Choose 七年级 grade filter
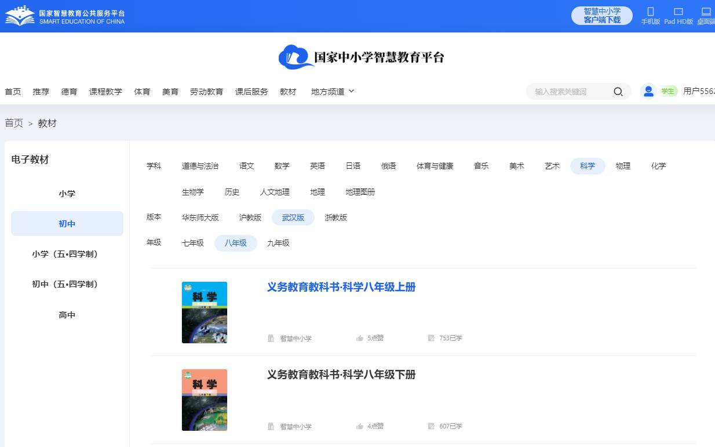Screen dimensions: 715x447 193,243
